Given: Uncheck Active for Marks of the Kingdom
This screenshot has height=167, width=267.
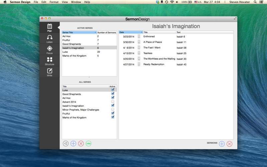Looking at the screenshot, I should 113,117.
